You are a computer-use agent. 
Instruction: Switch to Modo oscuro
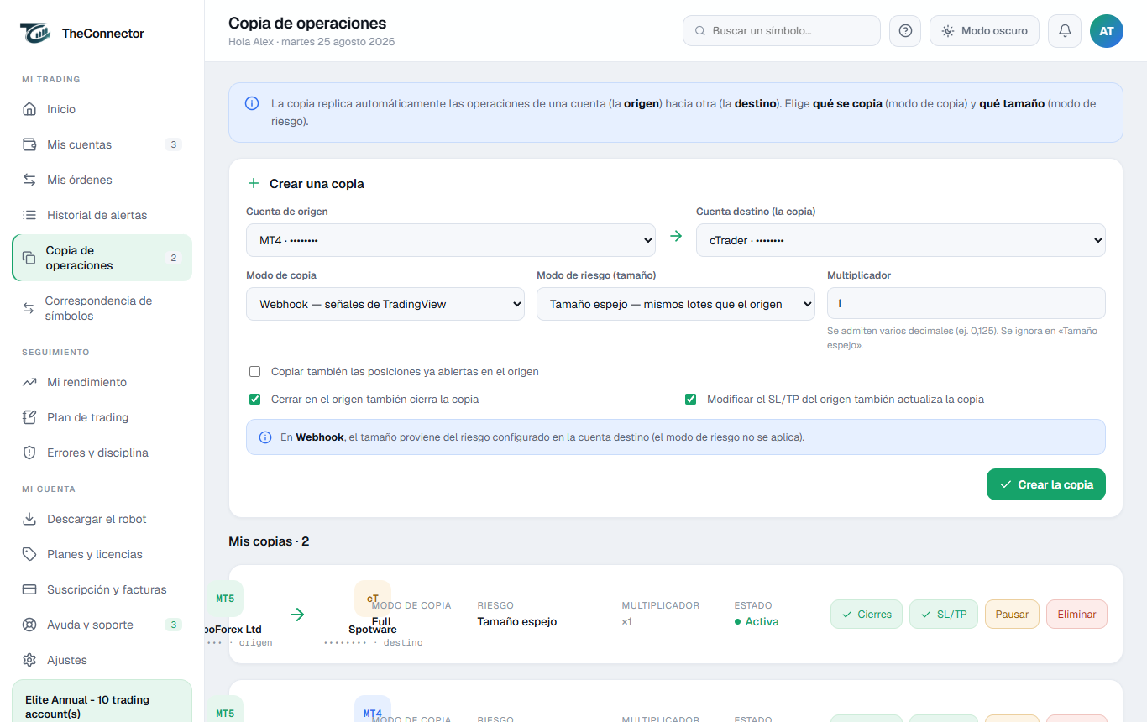coord(984,31)
